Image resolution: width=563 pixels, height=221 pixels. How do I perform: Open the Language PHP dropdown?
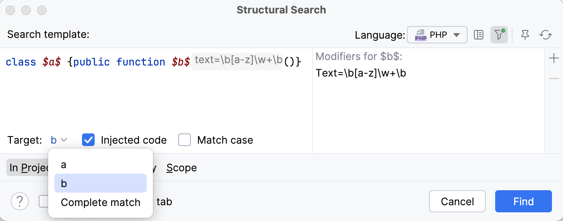(x=437, y=35)
